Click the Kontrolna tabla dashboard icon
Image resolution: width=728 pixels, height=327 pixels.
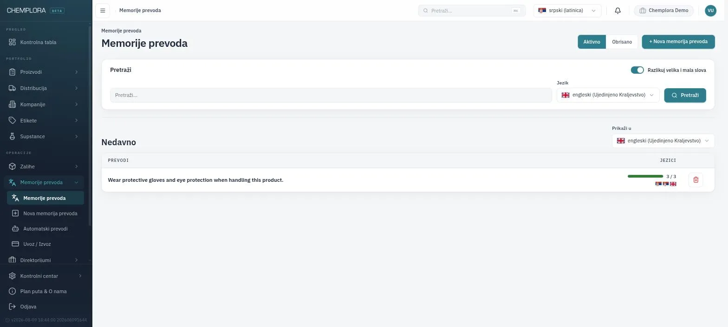coord(13,42)
